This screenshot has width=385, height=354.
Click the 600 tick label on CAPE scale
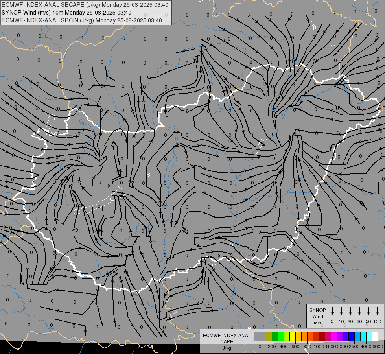coord(295,347)
